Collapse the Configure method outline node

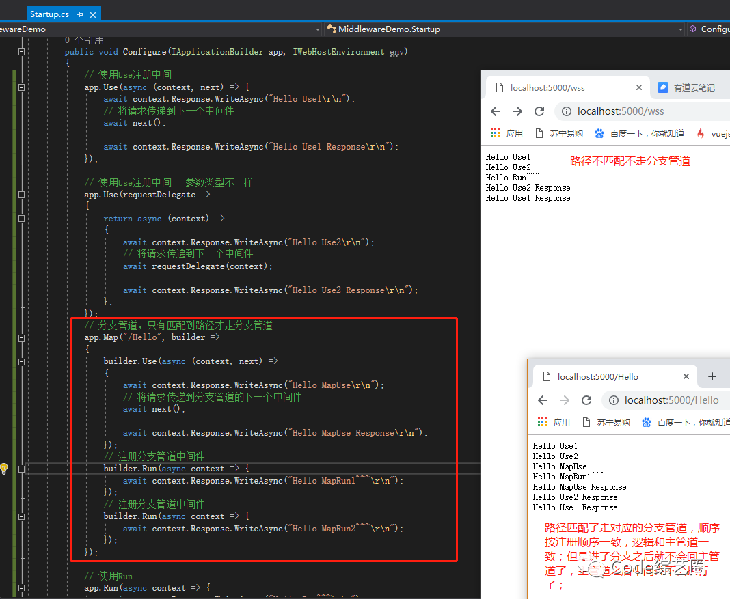[x=21, y=52]
